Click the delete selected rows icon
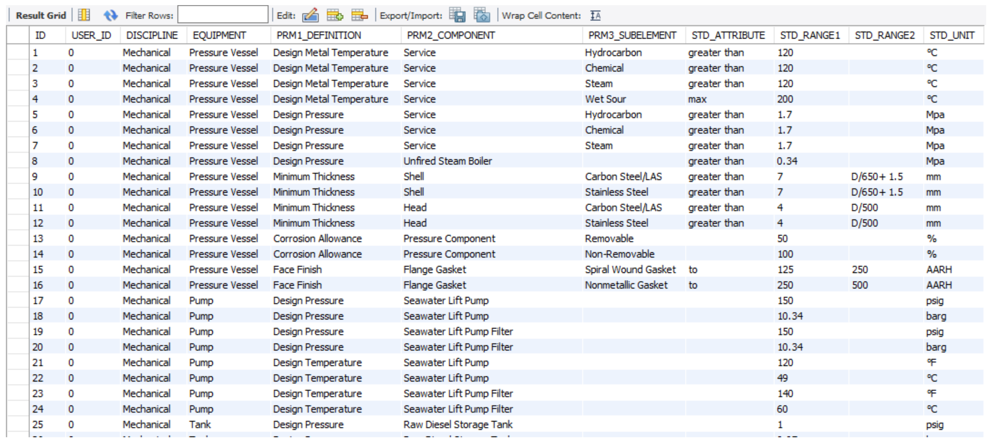 pyautogui.click(x=359, y=15)
